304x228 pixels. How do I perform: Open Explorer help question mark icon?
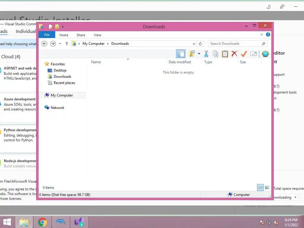tap(268, 34)
